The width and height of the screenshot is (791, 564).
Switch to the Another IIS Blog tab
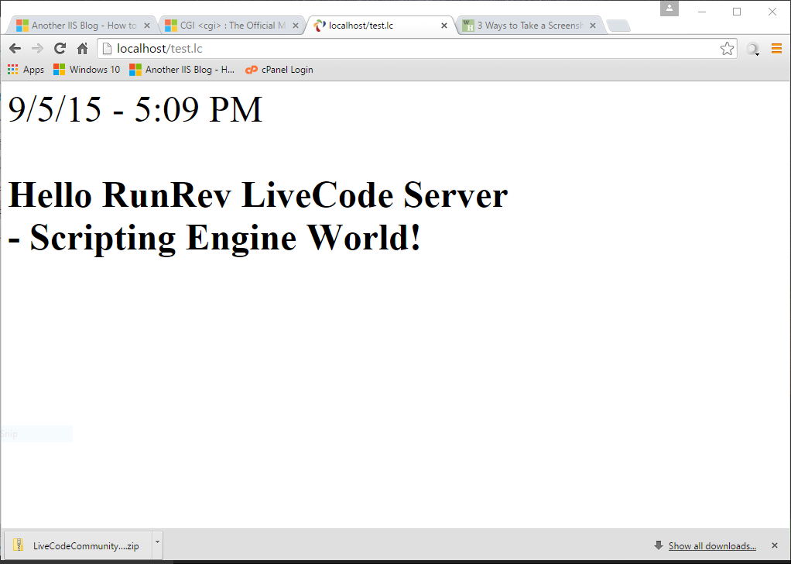pyautogui.click(x=81, y=26)
